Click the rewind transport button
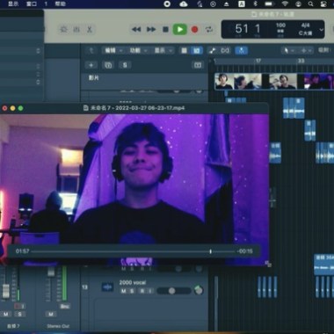 136,29
